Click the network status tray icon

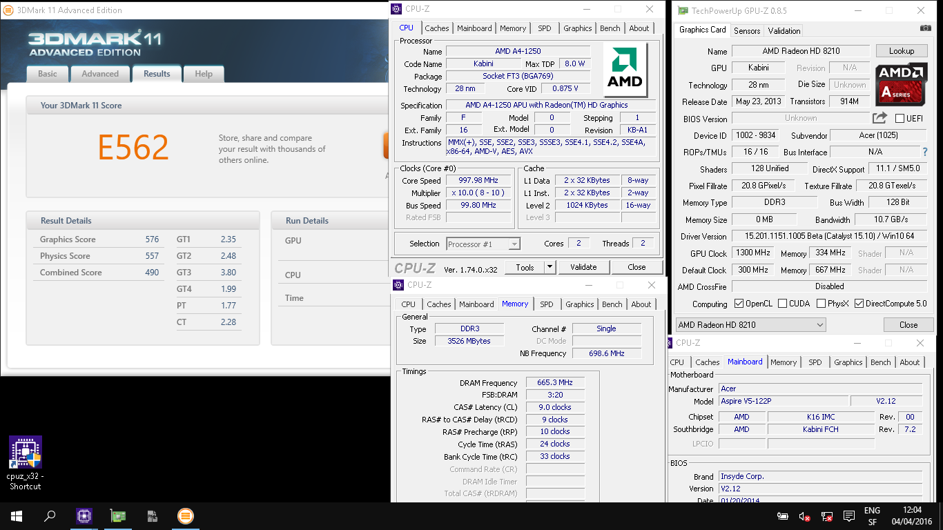(826, 516)
